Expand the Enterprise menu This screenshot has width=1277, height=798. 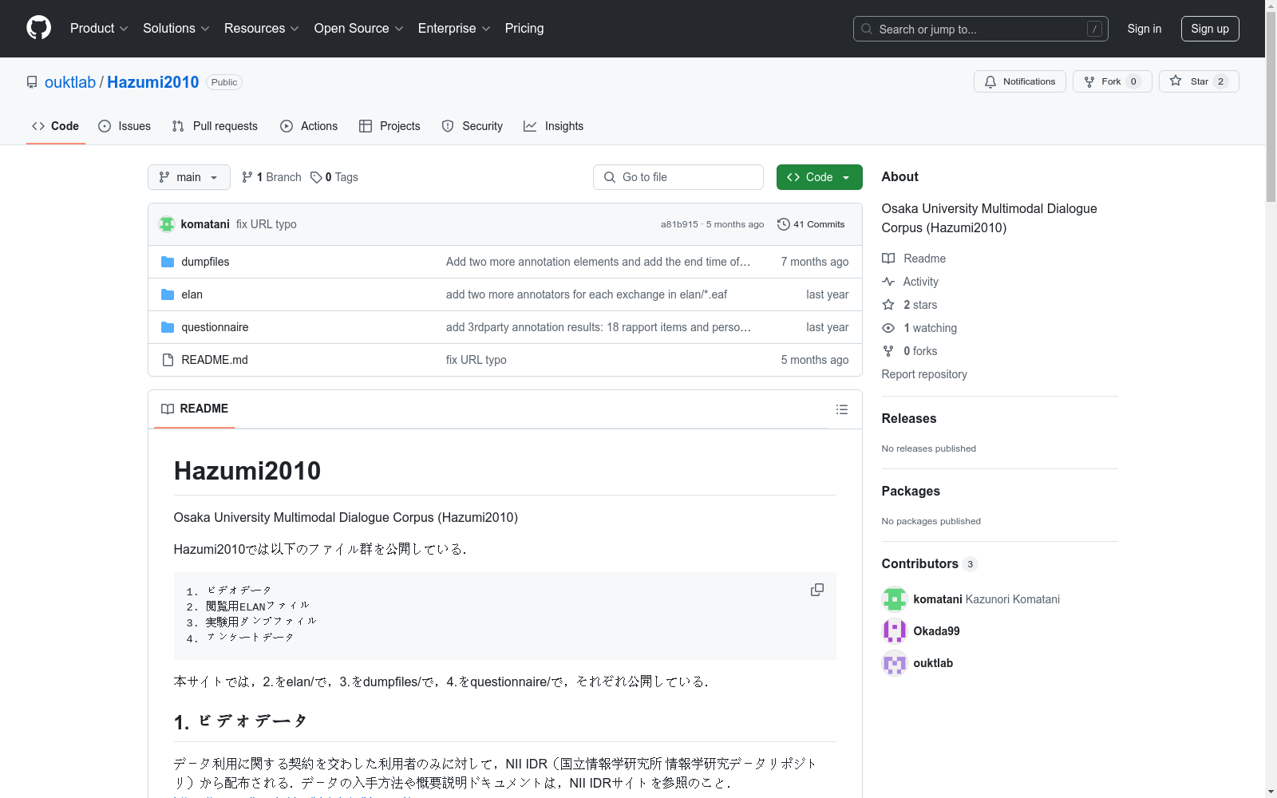pyautogui.click(x=454, y=29)
